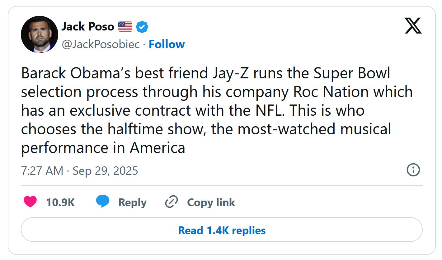Click the chain link icon

[171, 202]
